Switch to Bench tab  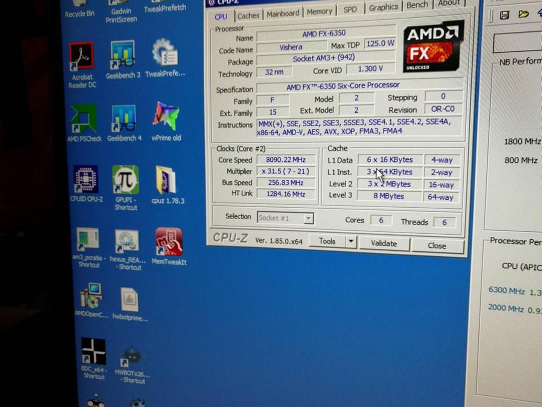click(x=417, y=5)
